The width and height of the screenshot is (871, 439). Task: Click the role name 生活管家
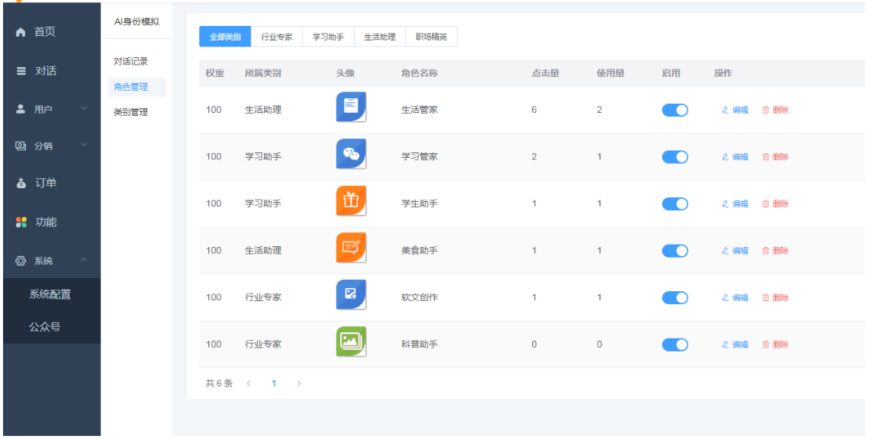[x=419, y=110]
